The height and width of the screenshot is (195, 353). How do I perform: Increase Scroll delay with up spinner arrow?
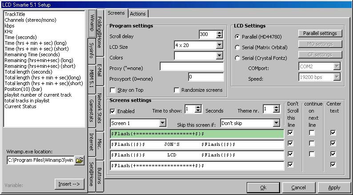click(219, 32)
